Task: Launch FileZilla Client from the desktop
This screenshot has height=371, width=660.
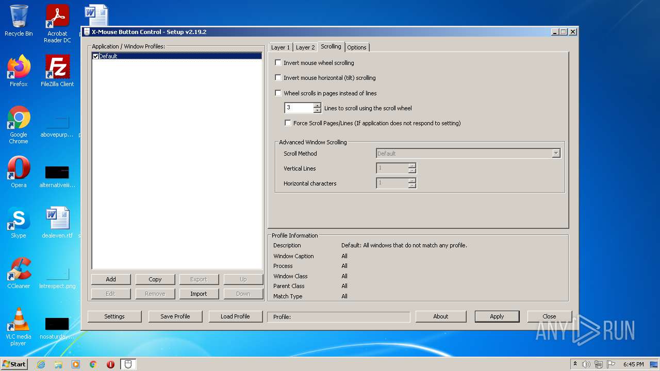Action: point(57,71)
